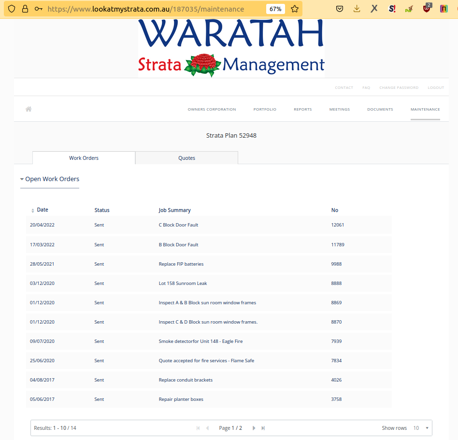Go to first page pagination icon
Image resolution: width=458 pixels, height=440 pixels.
tap(198, 428)
